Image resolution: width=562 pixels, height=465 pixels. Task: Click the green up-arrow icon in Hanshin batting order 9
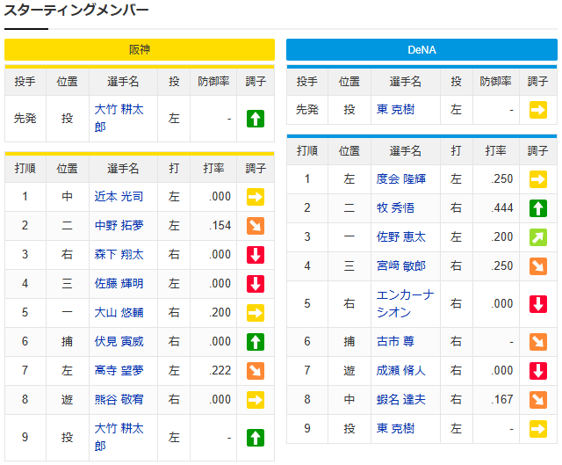pos(256,438)
